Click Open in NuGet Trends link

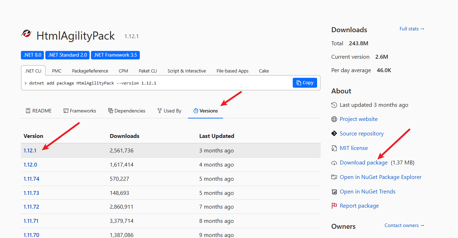pos(367,192)
